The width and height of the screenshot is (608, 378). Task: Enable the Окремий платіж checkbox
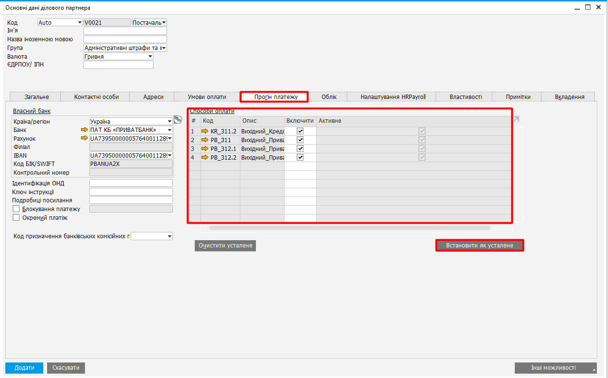point(16,218)
